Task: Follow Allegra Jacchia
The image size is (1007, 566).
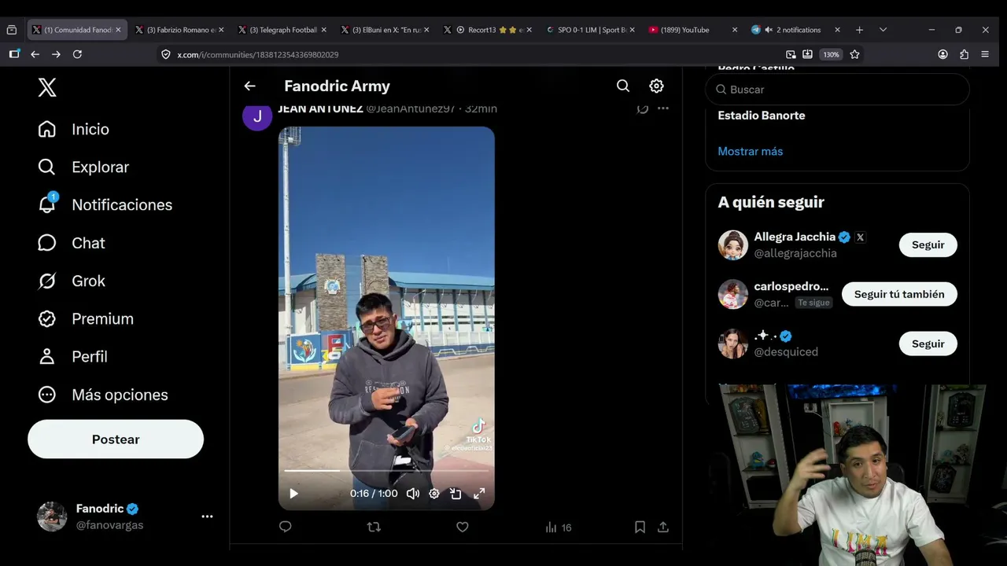Action: click(928, 244)
